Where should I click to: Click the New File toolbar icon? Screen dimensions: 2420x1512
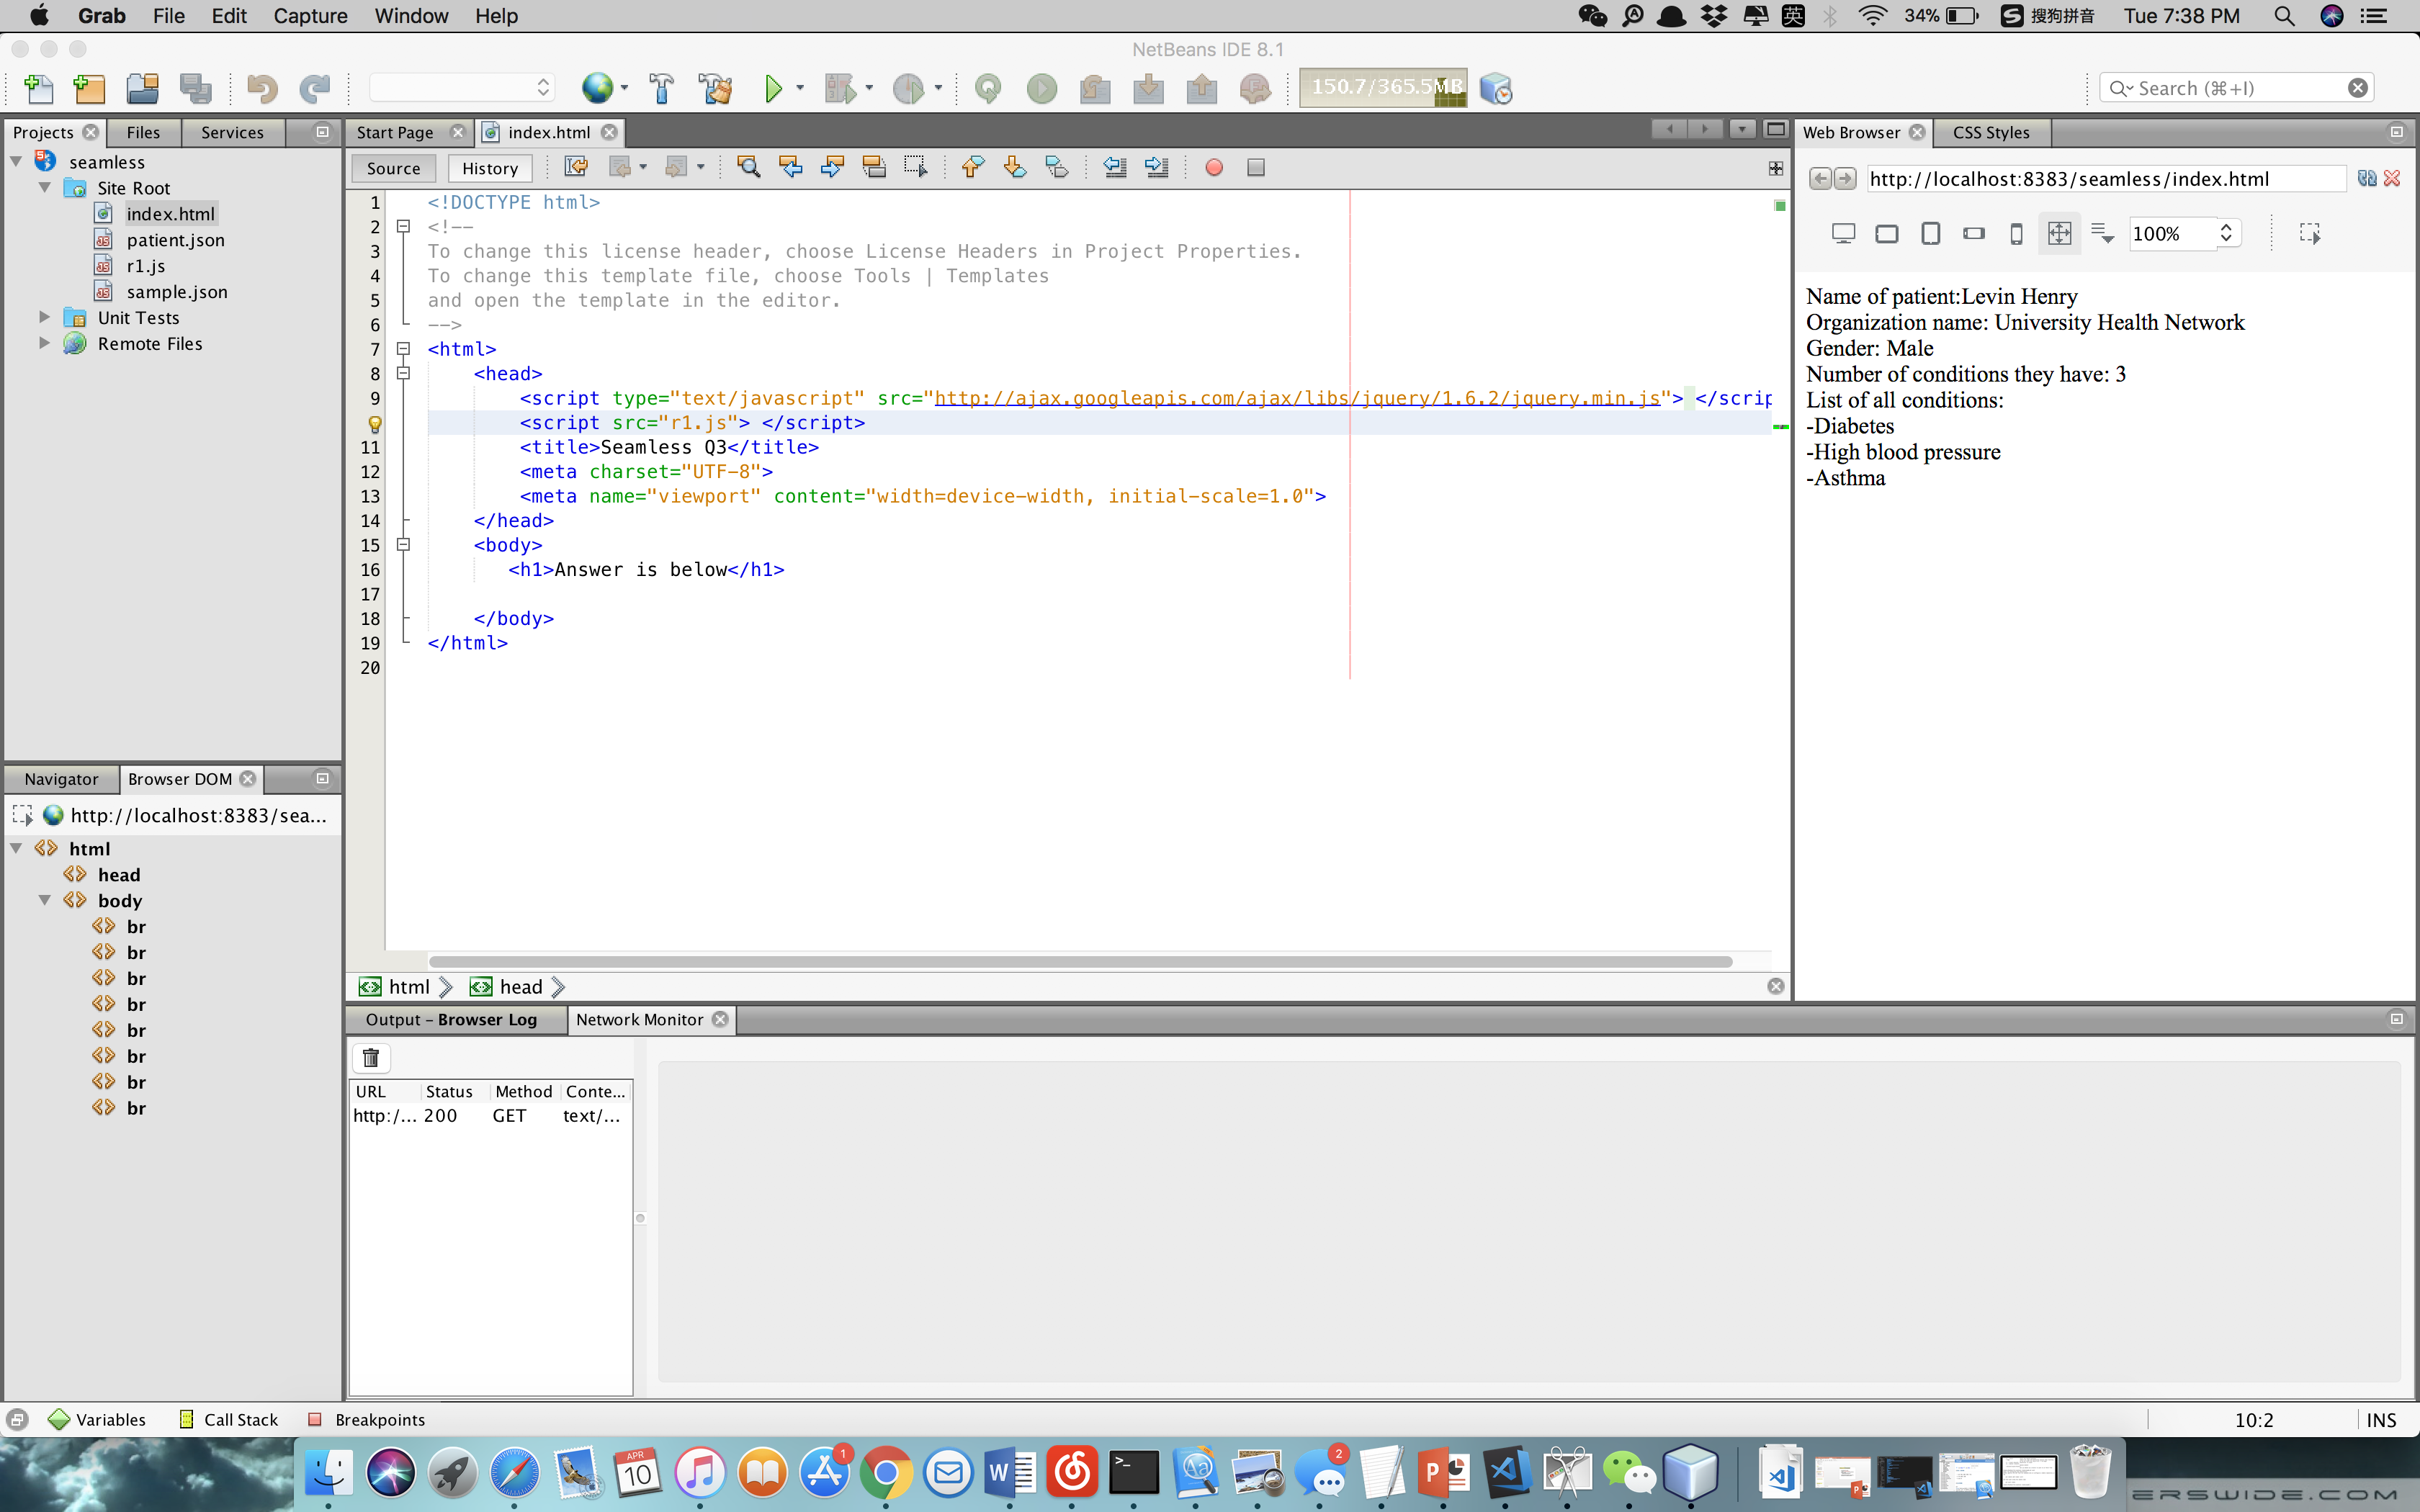38,89
